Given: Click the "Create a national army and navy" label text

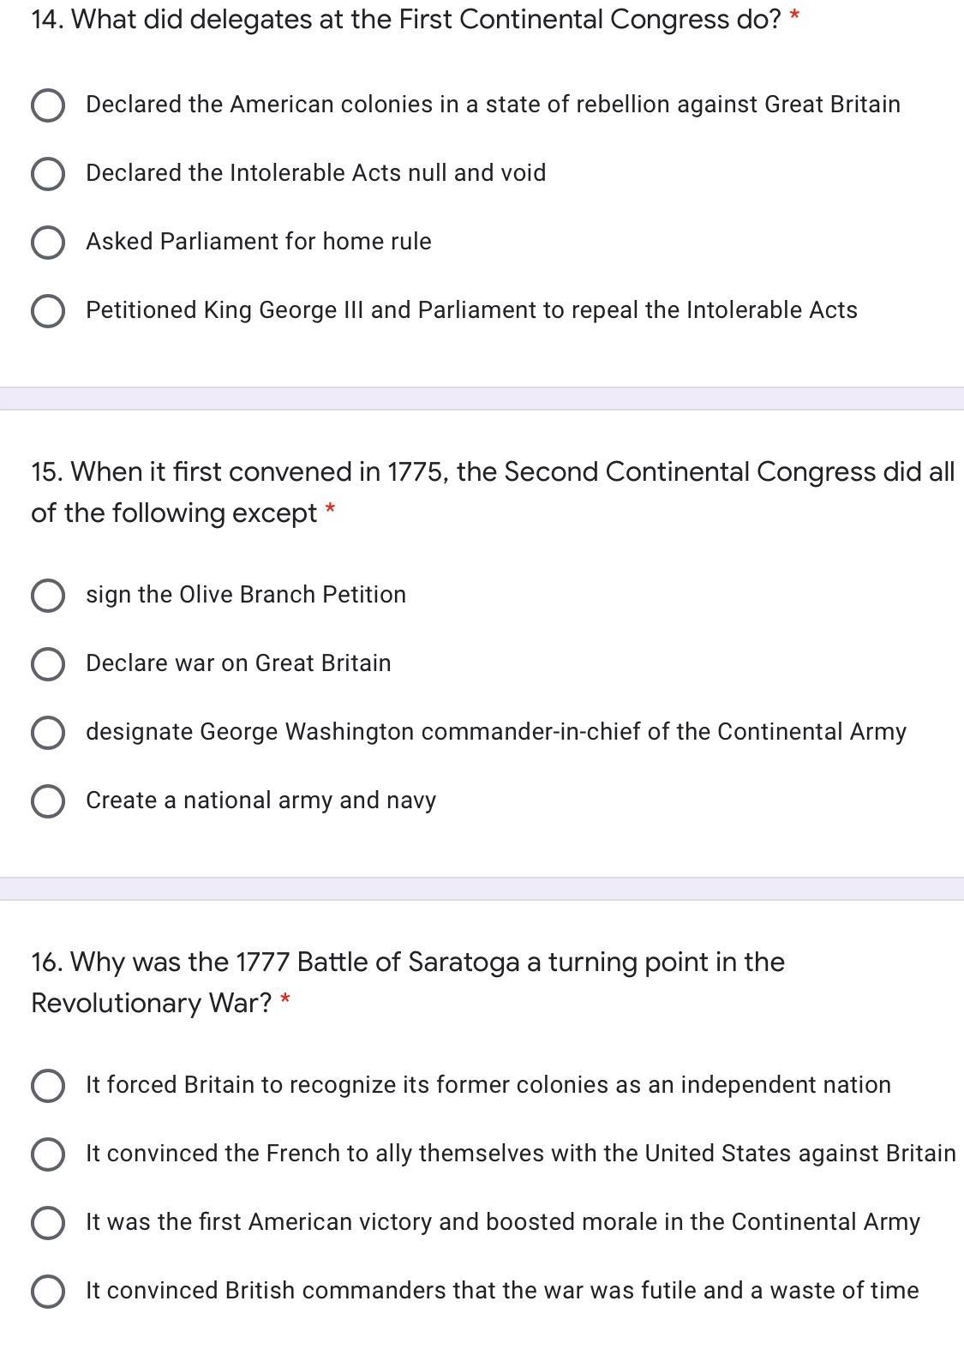Looking at the screenshot, I should coord(260,800).
